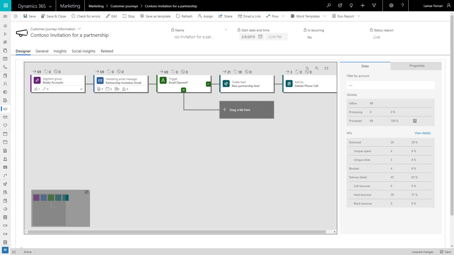Click Save & Close button
Image resolution: width=454 pixels, height=255 pixels.
(53, 16)
